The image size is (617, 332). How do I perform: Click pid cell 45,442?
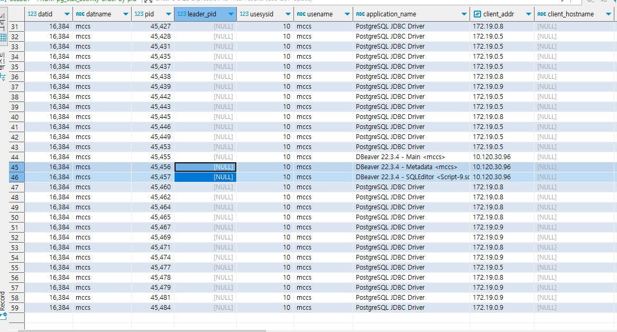(153, 97)
